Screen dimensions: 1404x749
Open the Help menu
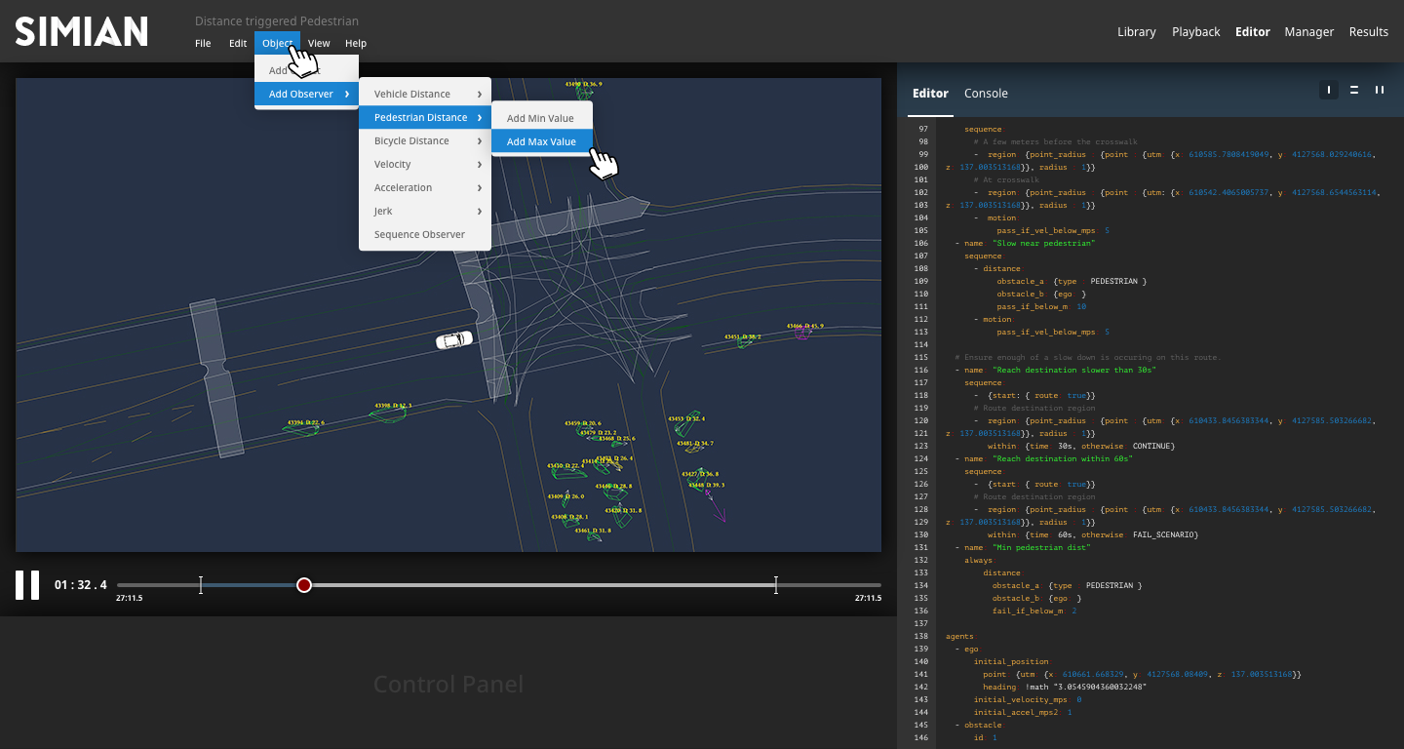tap(356, 43)
